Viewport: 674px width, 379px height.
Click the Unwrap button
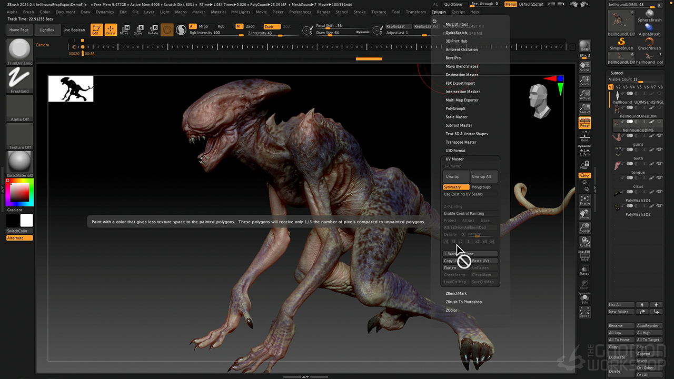point(456,176)
